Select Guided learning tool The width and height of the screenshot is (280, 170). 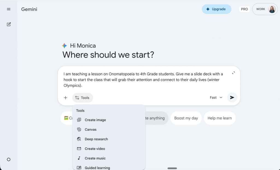coord(97,168)
